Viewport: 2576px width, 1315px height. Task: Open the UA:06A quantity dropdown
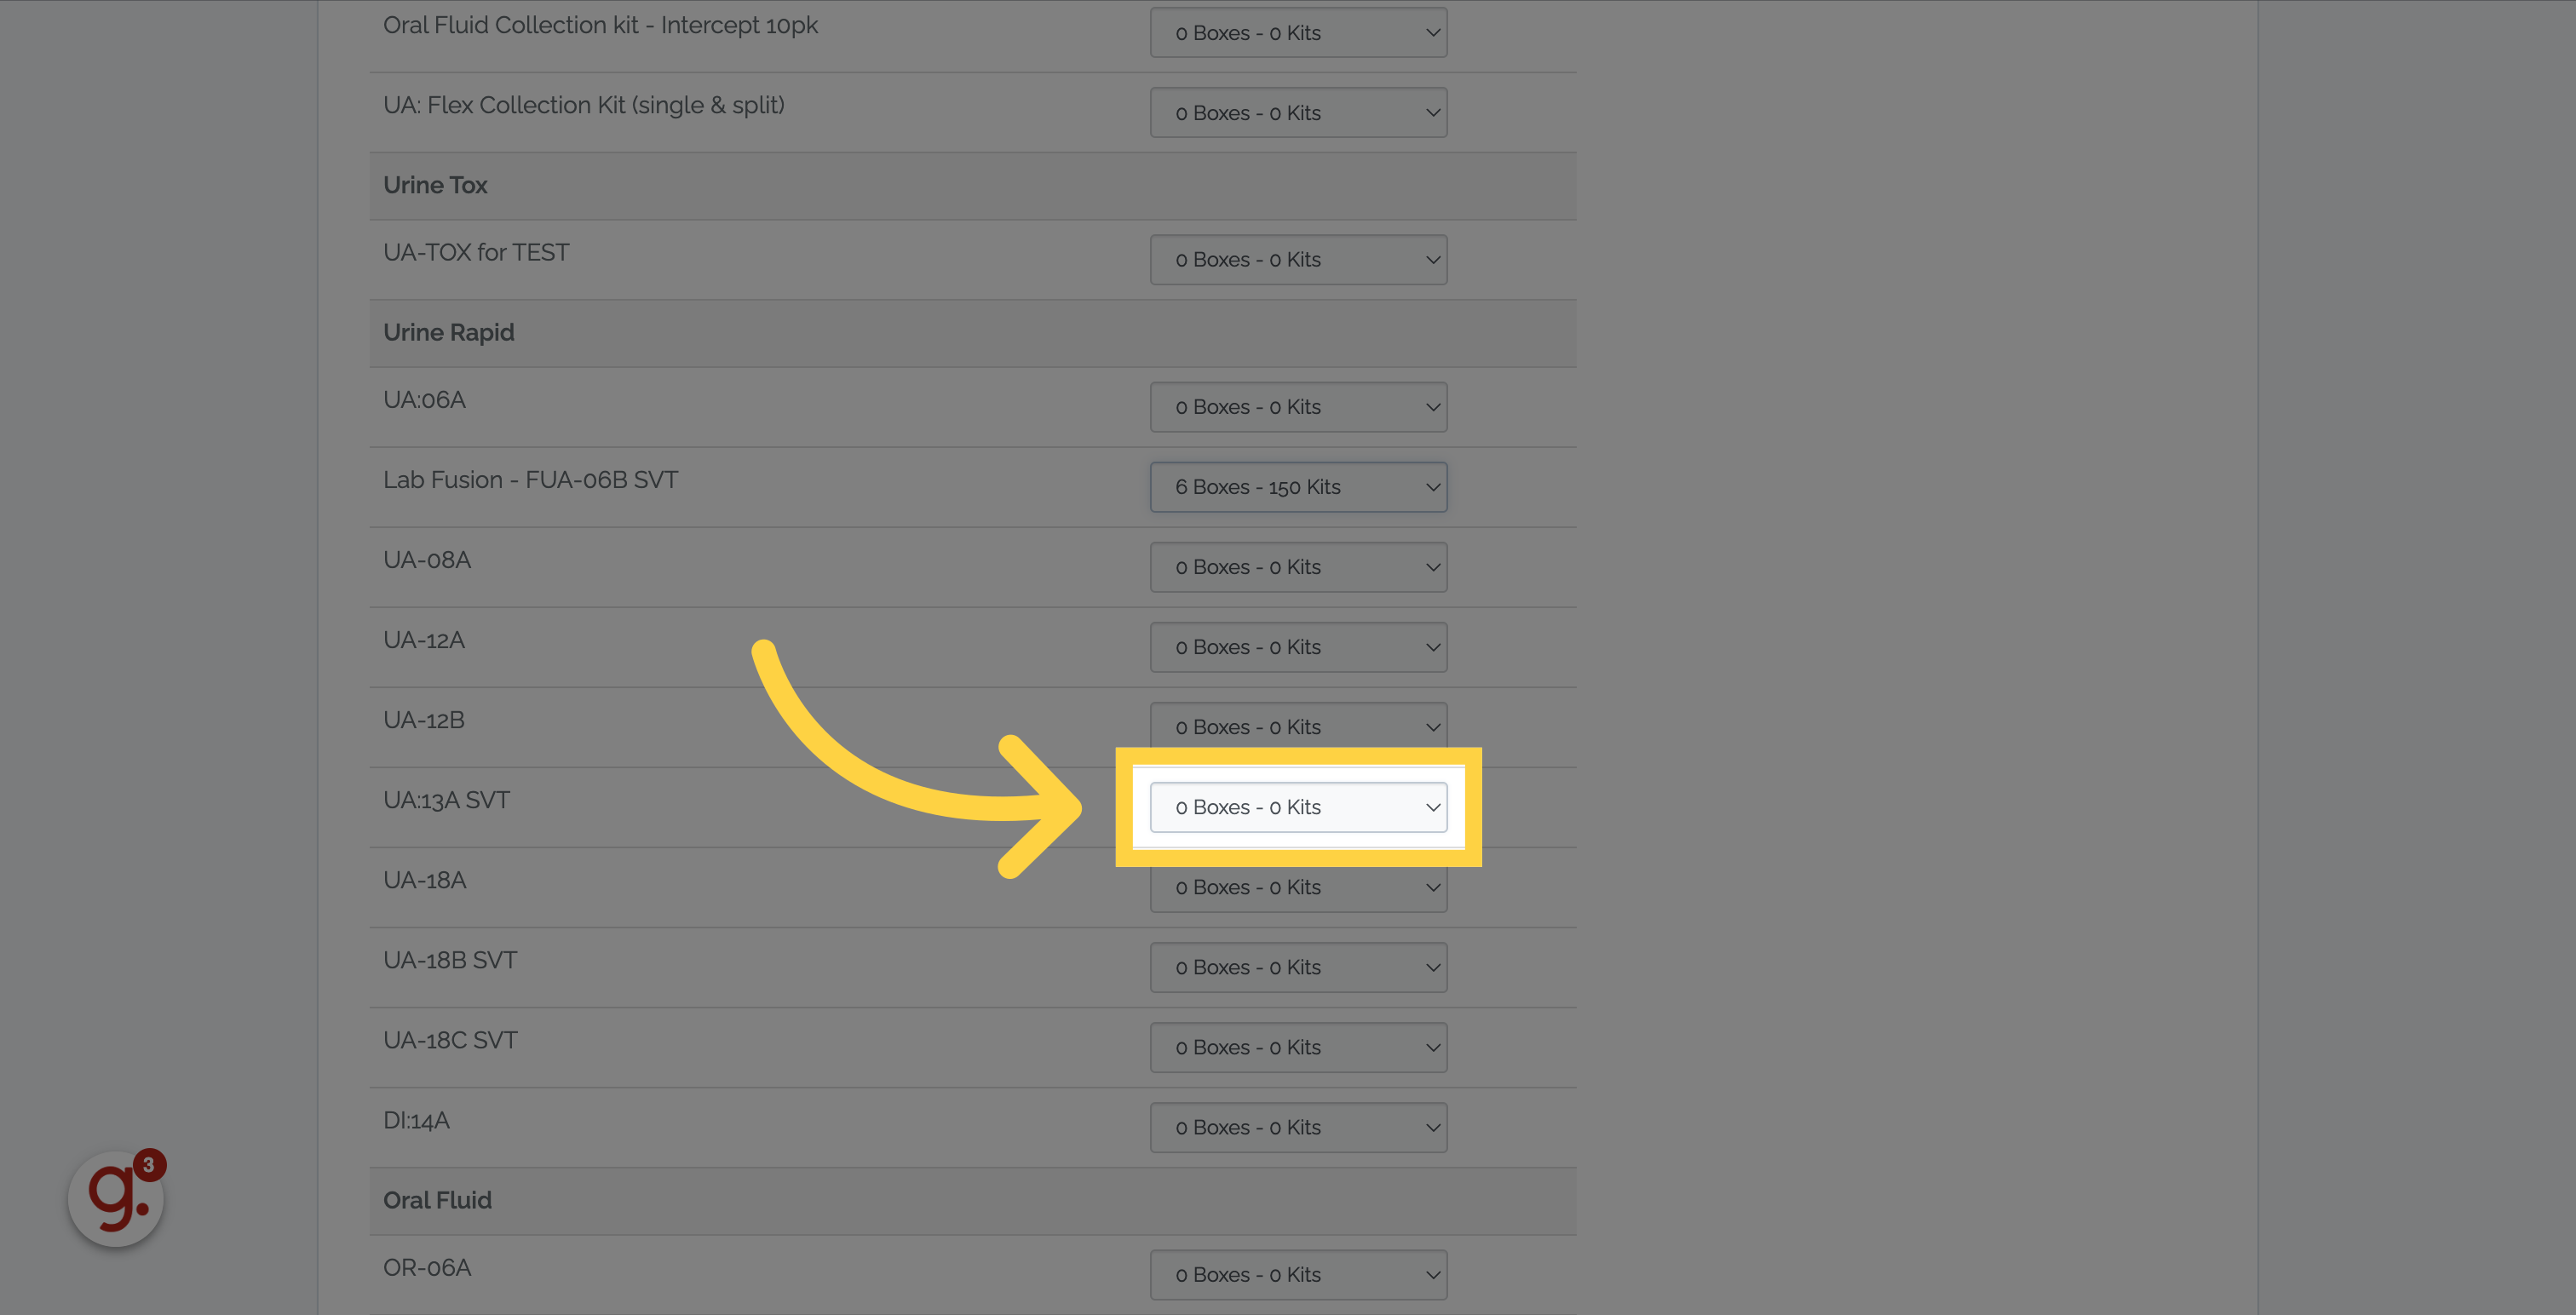(x=1298, y=407)
